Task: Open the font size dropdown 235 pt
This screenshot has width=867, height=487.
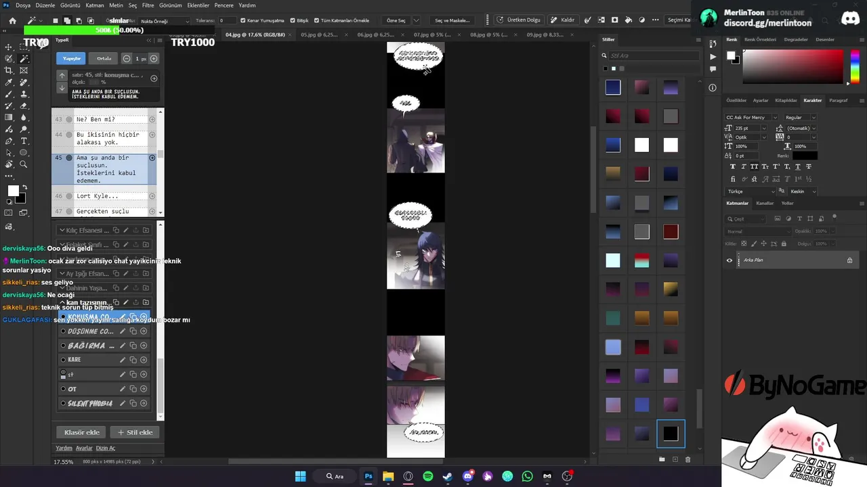Action: pyautogui.click(x=750, y=128)
